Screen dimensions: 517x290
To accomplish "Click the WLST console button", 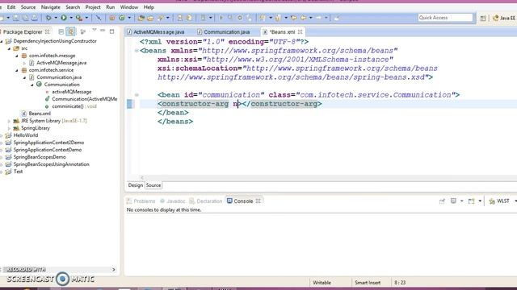I will pyautogui.click(x=499, y=201).
